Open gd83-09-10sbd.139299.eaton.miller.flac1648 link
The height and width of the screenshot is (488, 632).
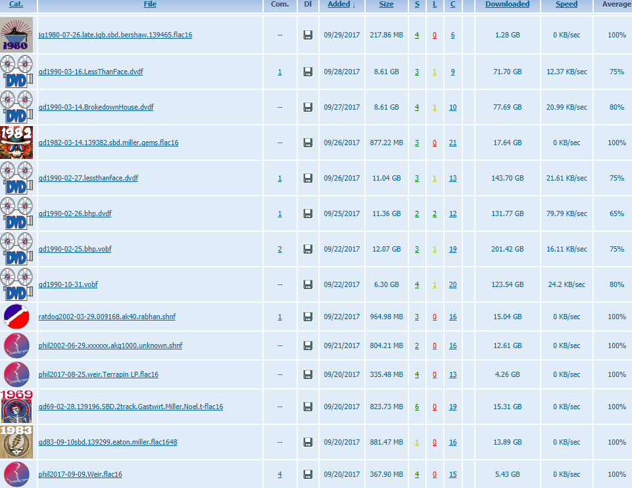coord(108,442)
